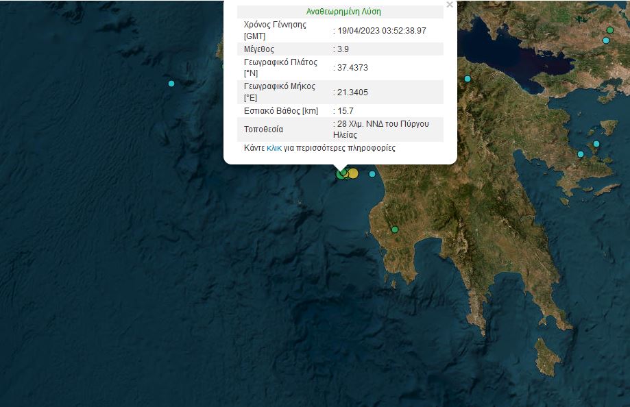
Task: Click the cyan earthquake marker far west at sea
Action: tap(171, 84)
